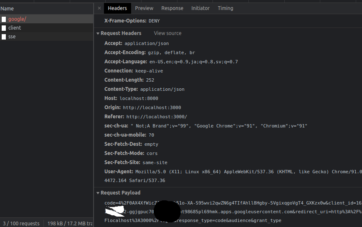
Task: Click the google/ request file icon
Action: pos(4,19)
